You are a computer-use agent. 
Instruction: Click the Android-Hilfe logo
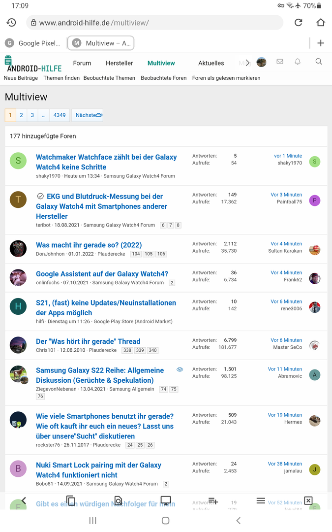click(33, 64)
